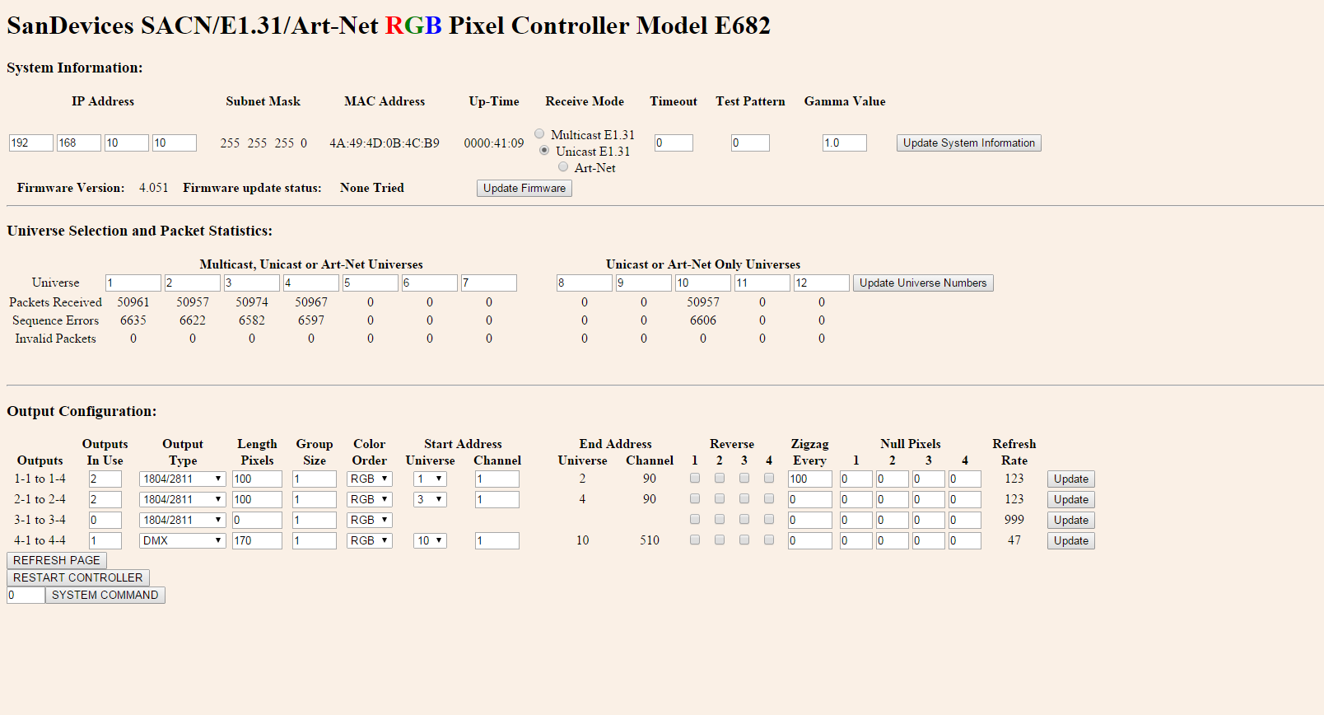Select Art-Net receive mode
Image resolution: width=1324 pixels, height=715 pixels.
(563, 166)
